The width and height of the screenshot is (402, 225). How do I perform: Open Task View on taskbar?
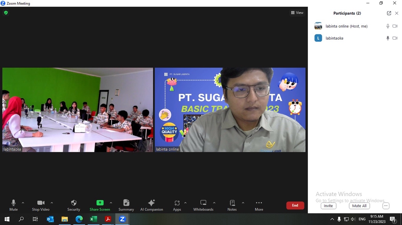[35, 219]
